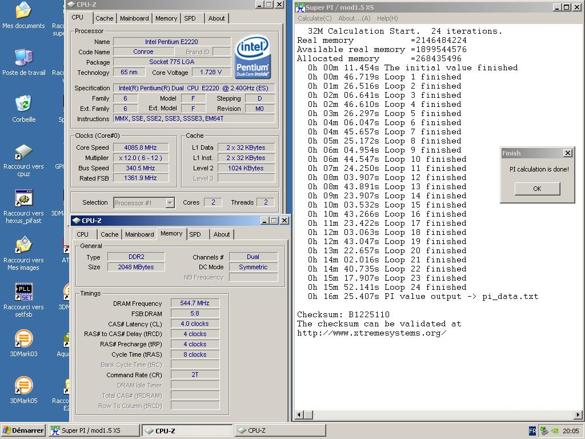Open Raccourci vers hexus_pifast shortcut icon
The height and width of the screenshot is (439, 585).
pos(23,198)
